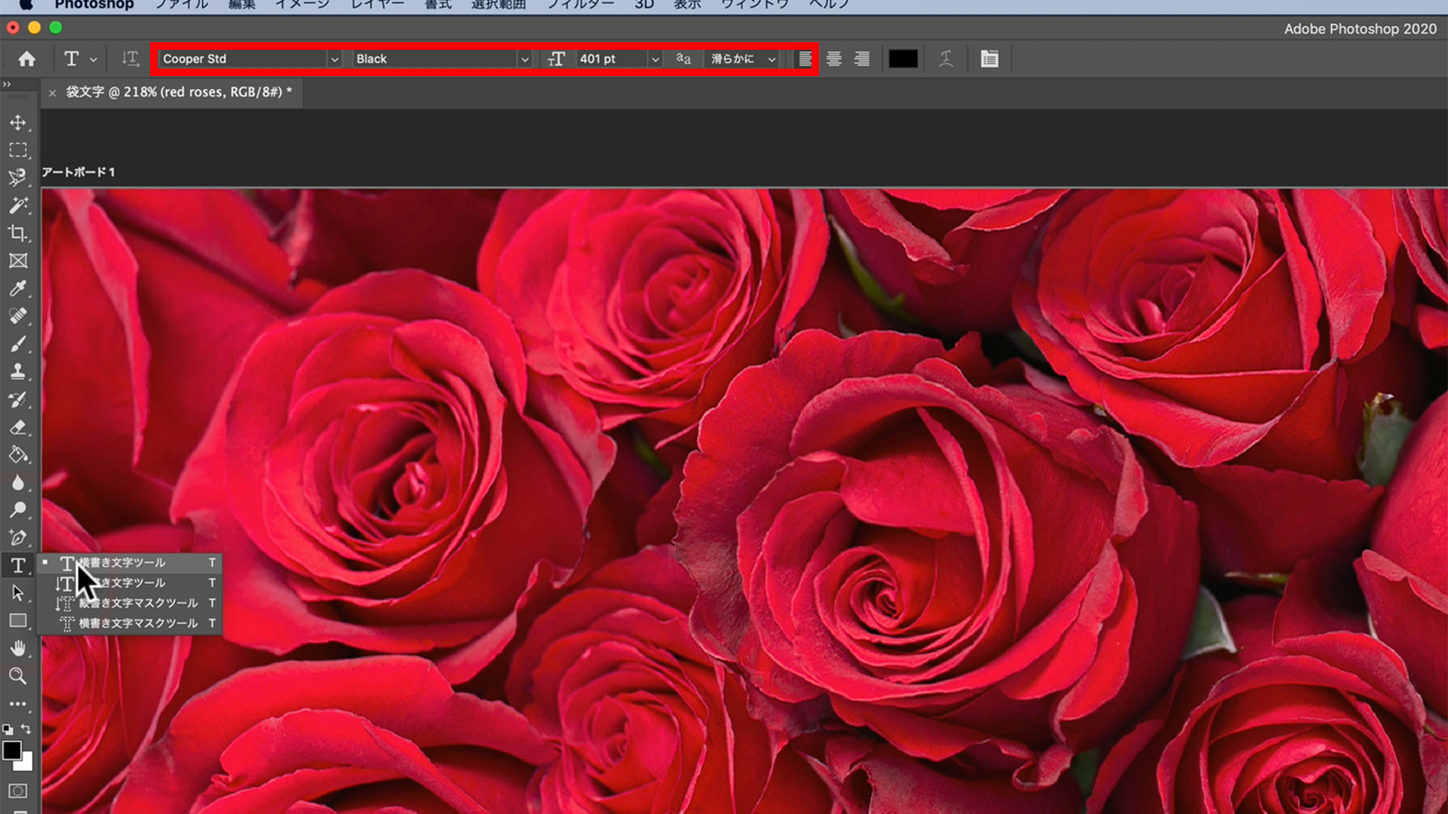Open the レイヤー menu

(x=378, y=5)
